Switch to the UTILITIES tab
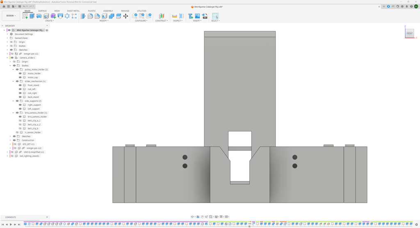This screenshot has height=228, width=420. coord(142,11)
